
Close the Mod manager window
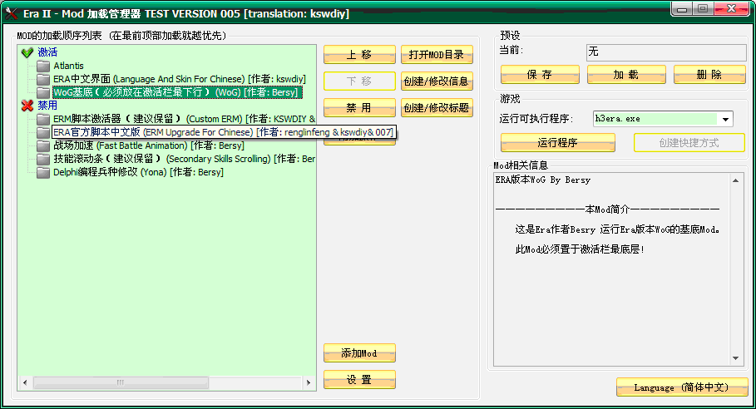point(732,8)
